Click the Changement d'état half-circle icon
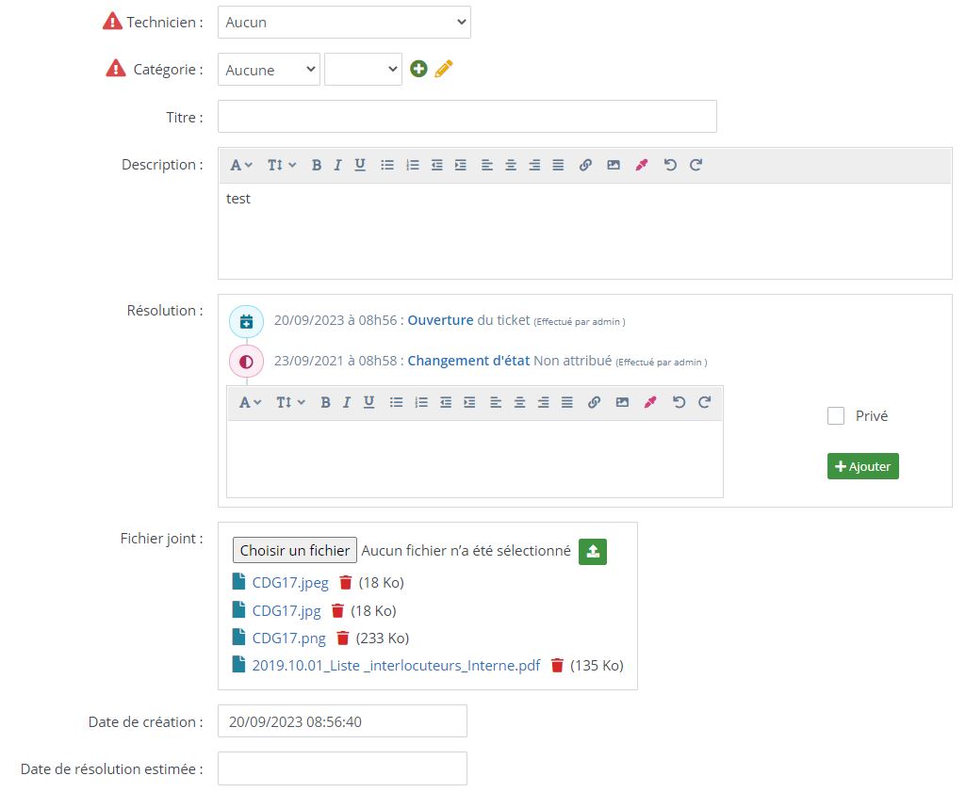The image size is (966, 792). pyautogui.click(x=246, y=362)
